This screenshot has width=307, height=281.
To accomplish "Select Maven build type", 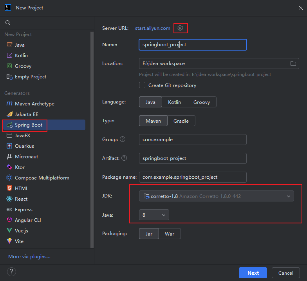I will [153, 121].
